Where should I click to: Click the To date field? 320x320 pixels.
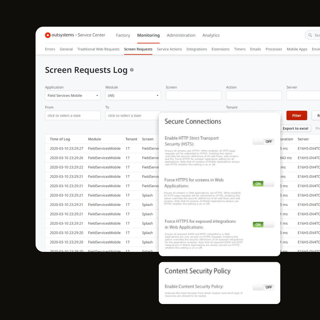(132, 116)
